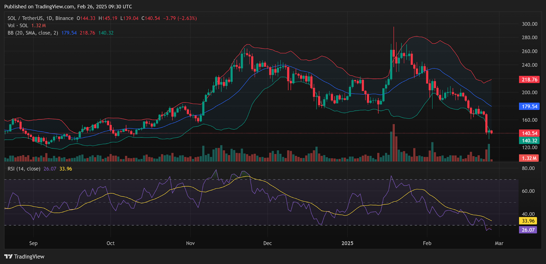The height and width of the screenshot is (264, 546).
Task: Open the Published on TradingView.com header text
Action: point(68,6)
